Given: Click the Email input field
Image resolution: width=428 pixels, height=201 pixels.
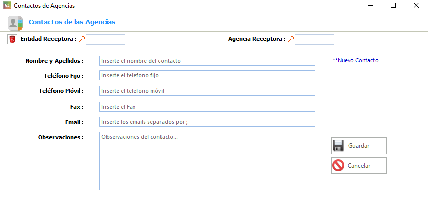Looking at the screenshot, I should [207, 122].
